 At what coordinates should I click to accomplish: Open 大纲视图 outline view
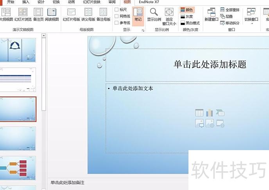pyautogui.click(x=6, y=15)
